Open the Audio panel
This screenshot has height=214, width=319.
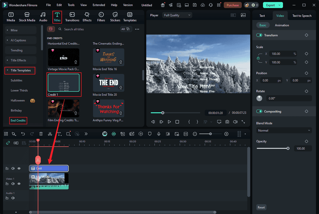43,16
